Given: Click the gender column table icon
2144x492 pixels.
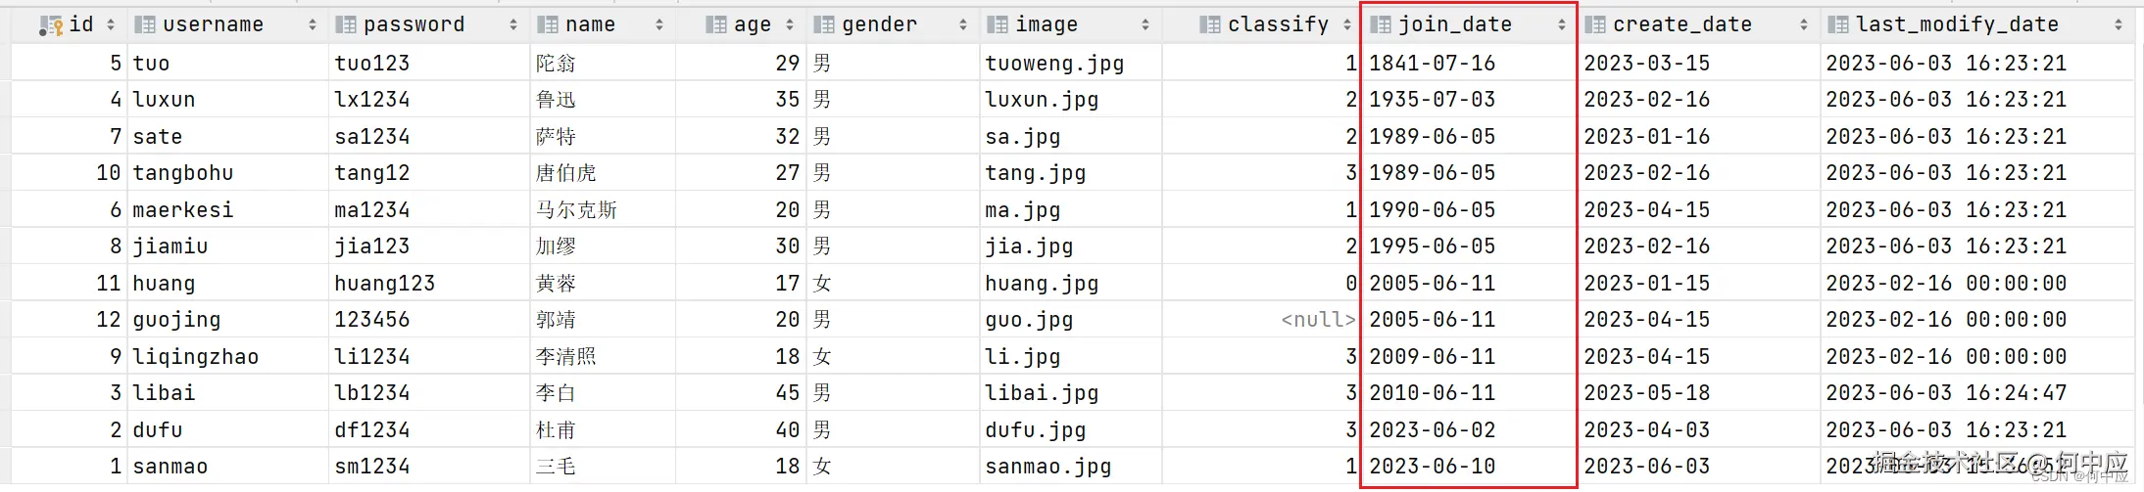Looking at the screenshot, I should point(824,25).
